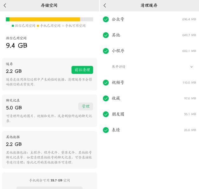The width and height of the screenshot is (199, 189).
Task: Click the cache description text under 2.2 GB
Action: pyautogui.click(x=49, y=82)
